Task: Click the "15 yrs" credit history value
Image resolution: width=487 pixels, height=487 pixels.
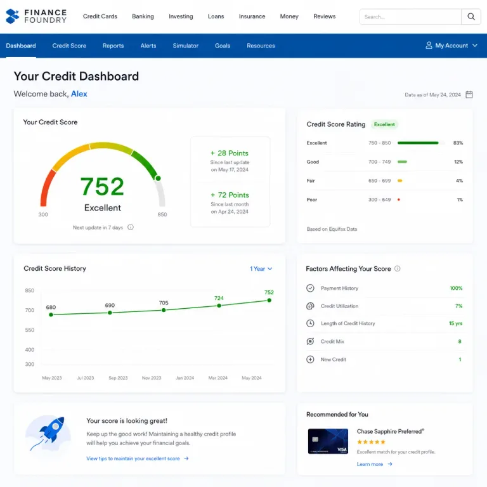Action: pos(456,323)
